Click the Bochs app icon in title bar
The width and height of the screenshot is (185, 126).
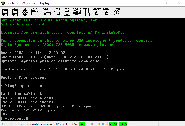(x=3, y=3)
